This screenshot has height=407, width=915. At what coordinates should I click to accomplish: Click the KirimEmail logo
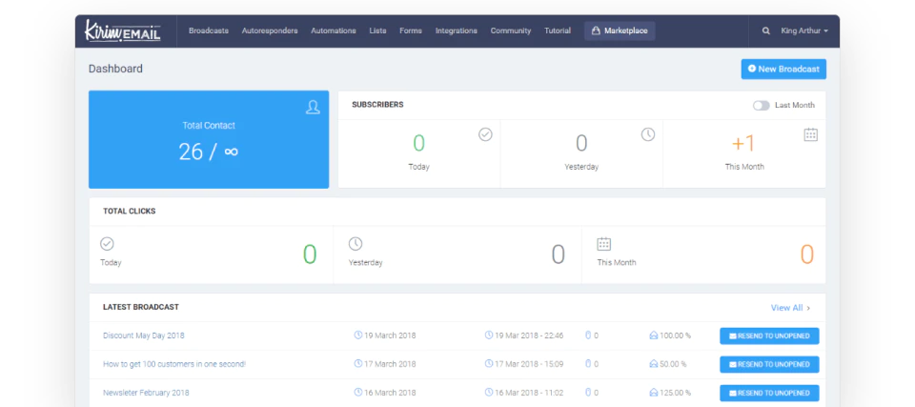click(123, 31)
